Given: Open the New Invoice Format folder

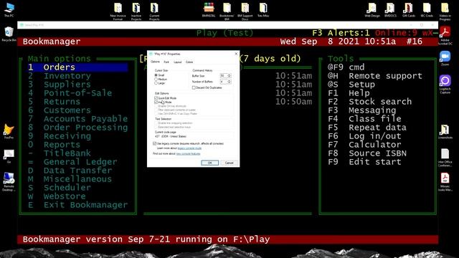Looking at the screenshot, I should (x=118, y=11).
